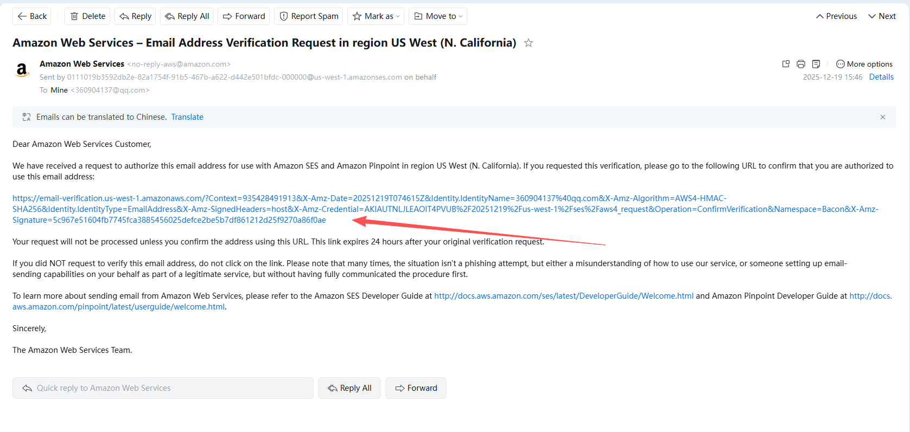
Task: Click the print email icon
Action: pyautogui.click(x=801, y=64)
